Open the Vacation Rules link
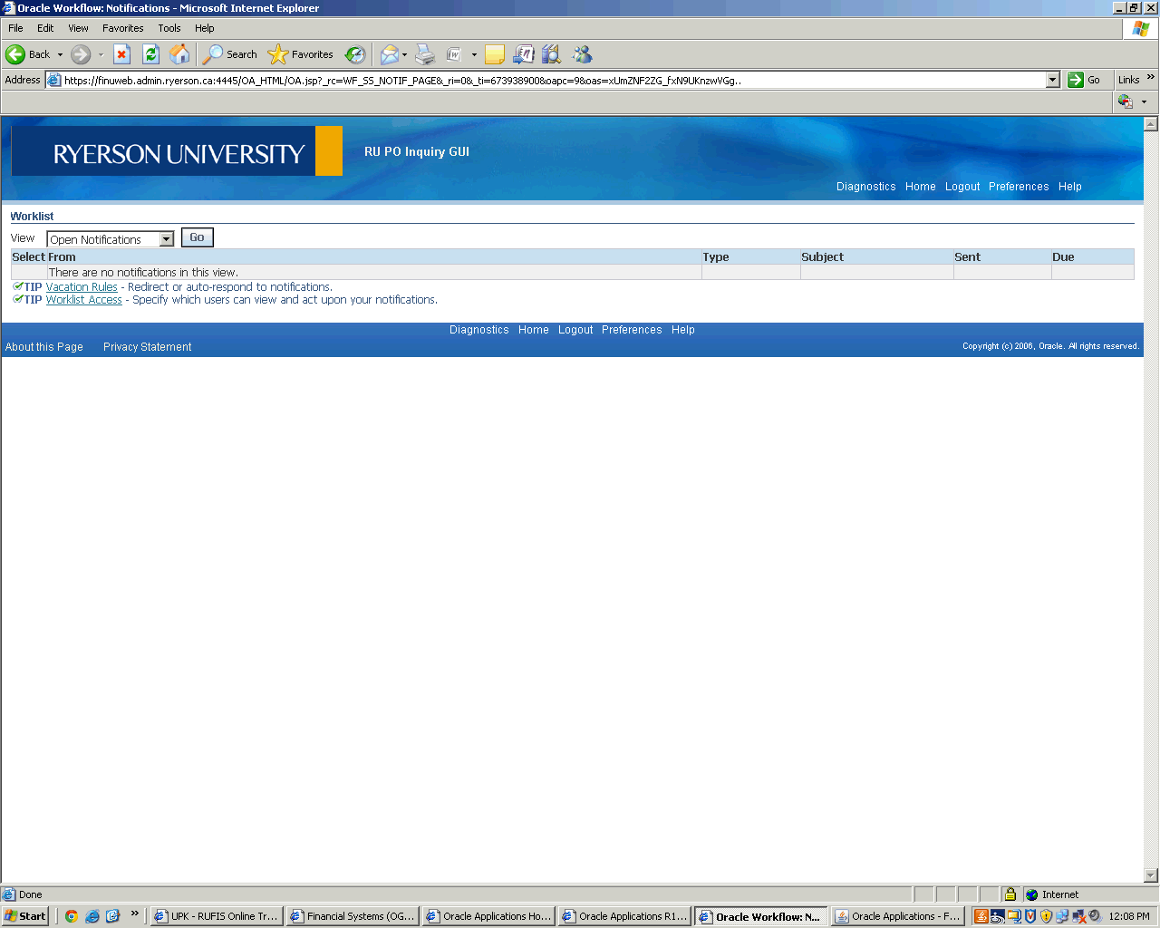This screenshot has width=1160, height=928. [x=82, y=287]
